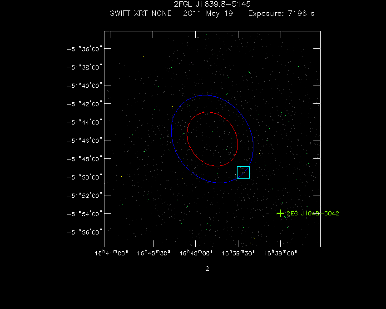Screen dimensions: 386x309
Task: Click the title text 2FGL J1639.8-5145
Action: [212, 4]
